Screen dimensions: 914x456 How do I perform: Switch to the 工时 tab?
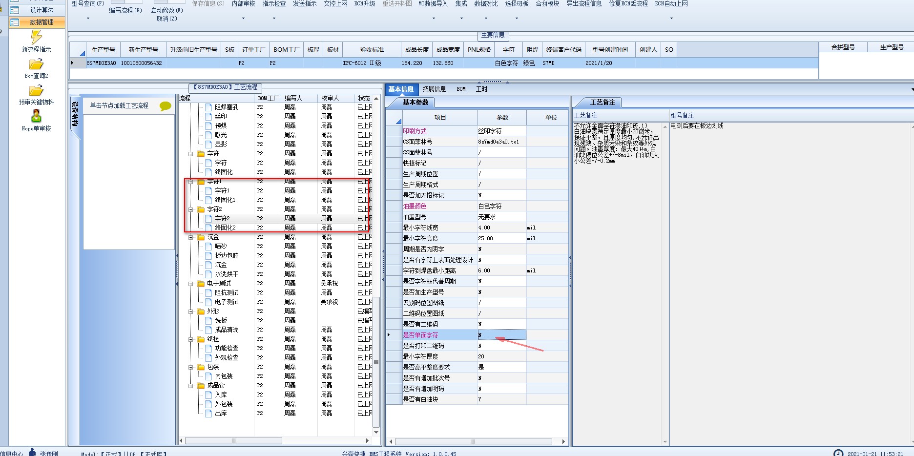point(481,89)
